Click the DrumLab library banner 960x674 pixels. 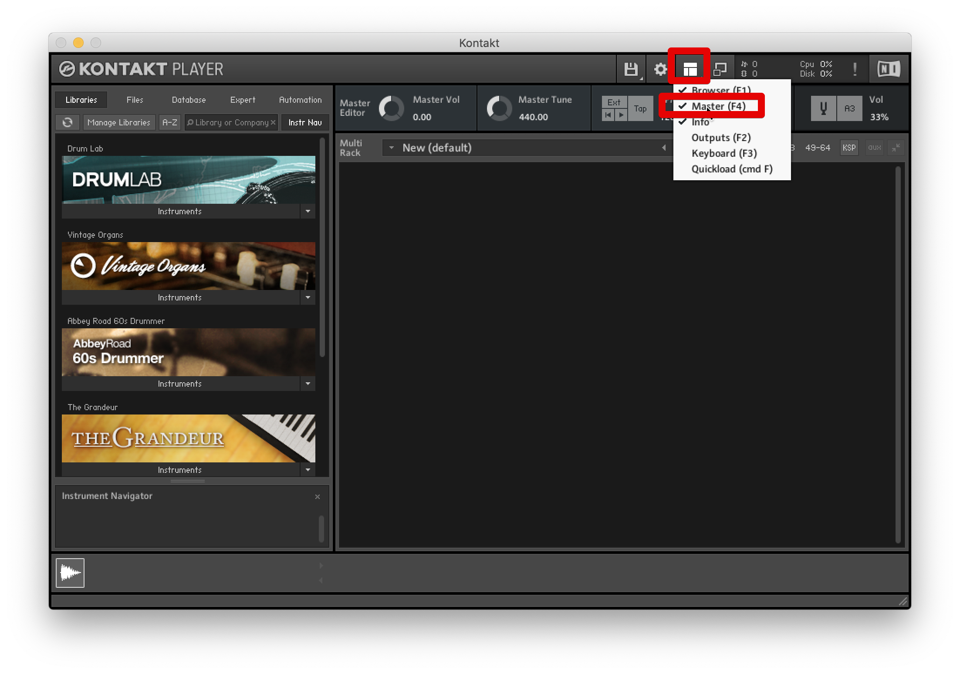point(189,180)
